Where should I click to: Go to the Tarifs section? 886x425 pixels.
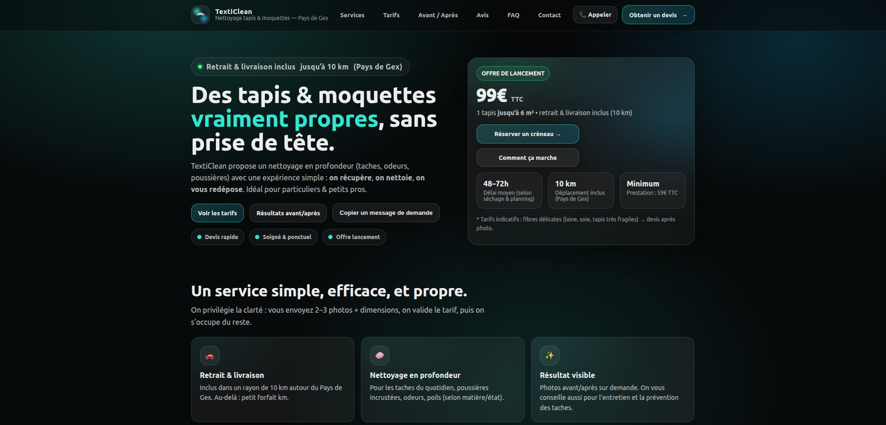click(391, 15)
